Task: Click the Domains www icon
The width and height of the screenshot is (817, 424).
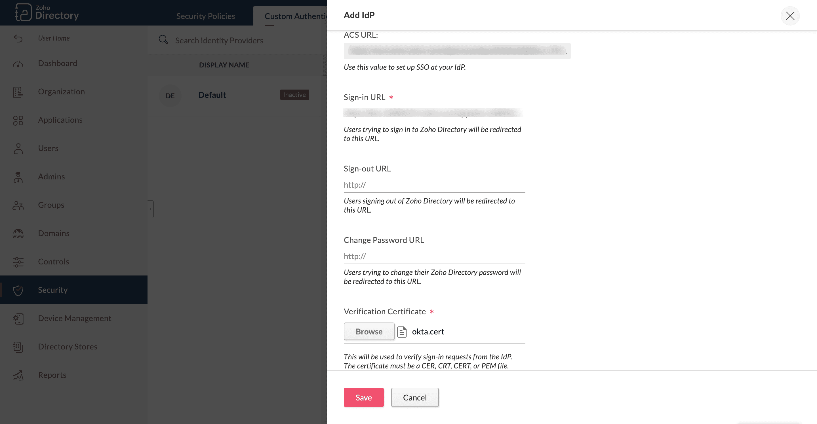Action: click(x=18, y=234)
